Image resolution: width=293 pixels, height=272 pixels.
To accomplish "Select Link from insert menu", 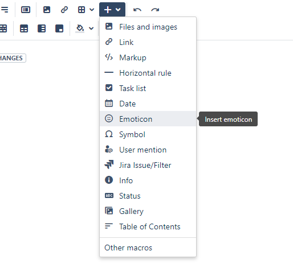I will point(148,42).
